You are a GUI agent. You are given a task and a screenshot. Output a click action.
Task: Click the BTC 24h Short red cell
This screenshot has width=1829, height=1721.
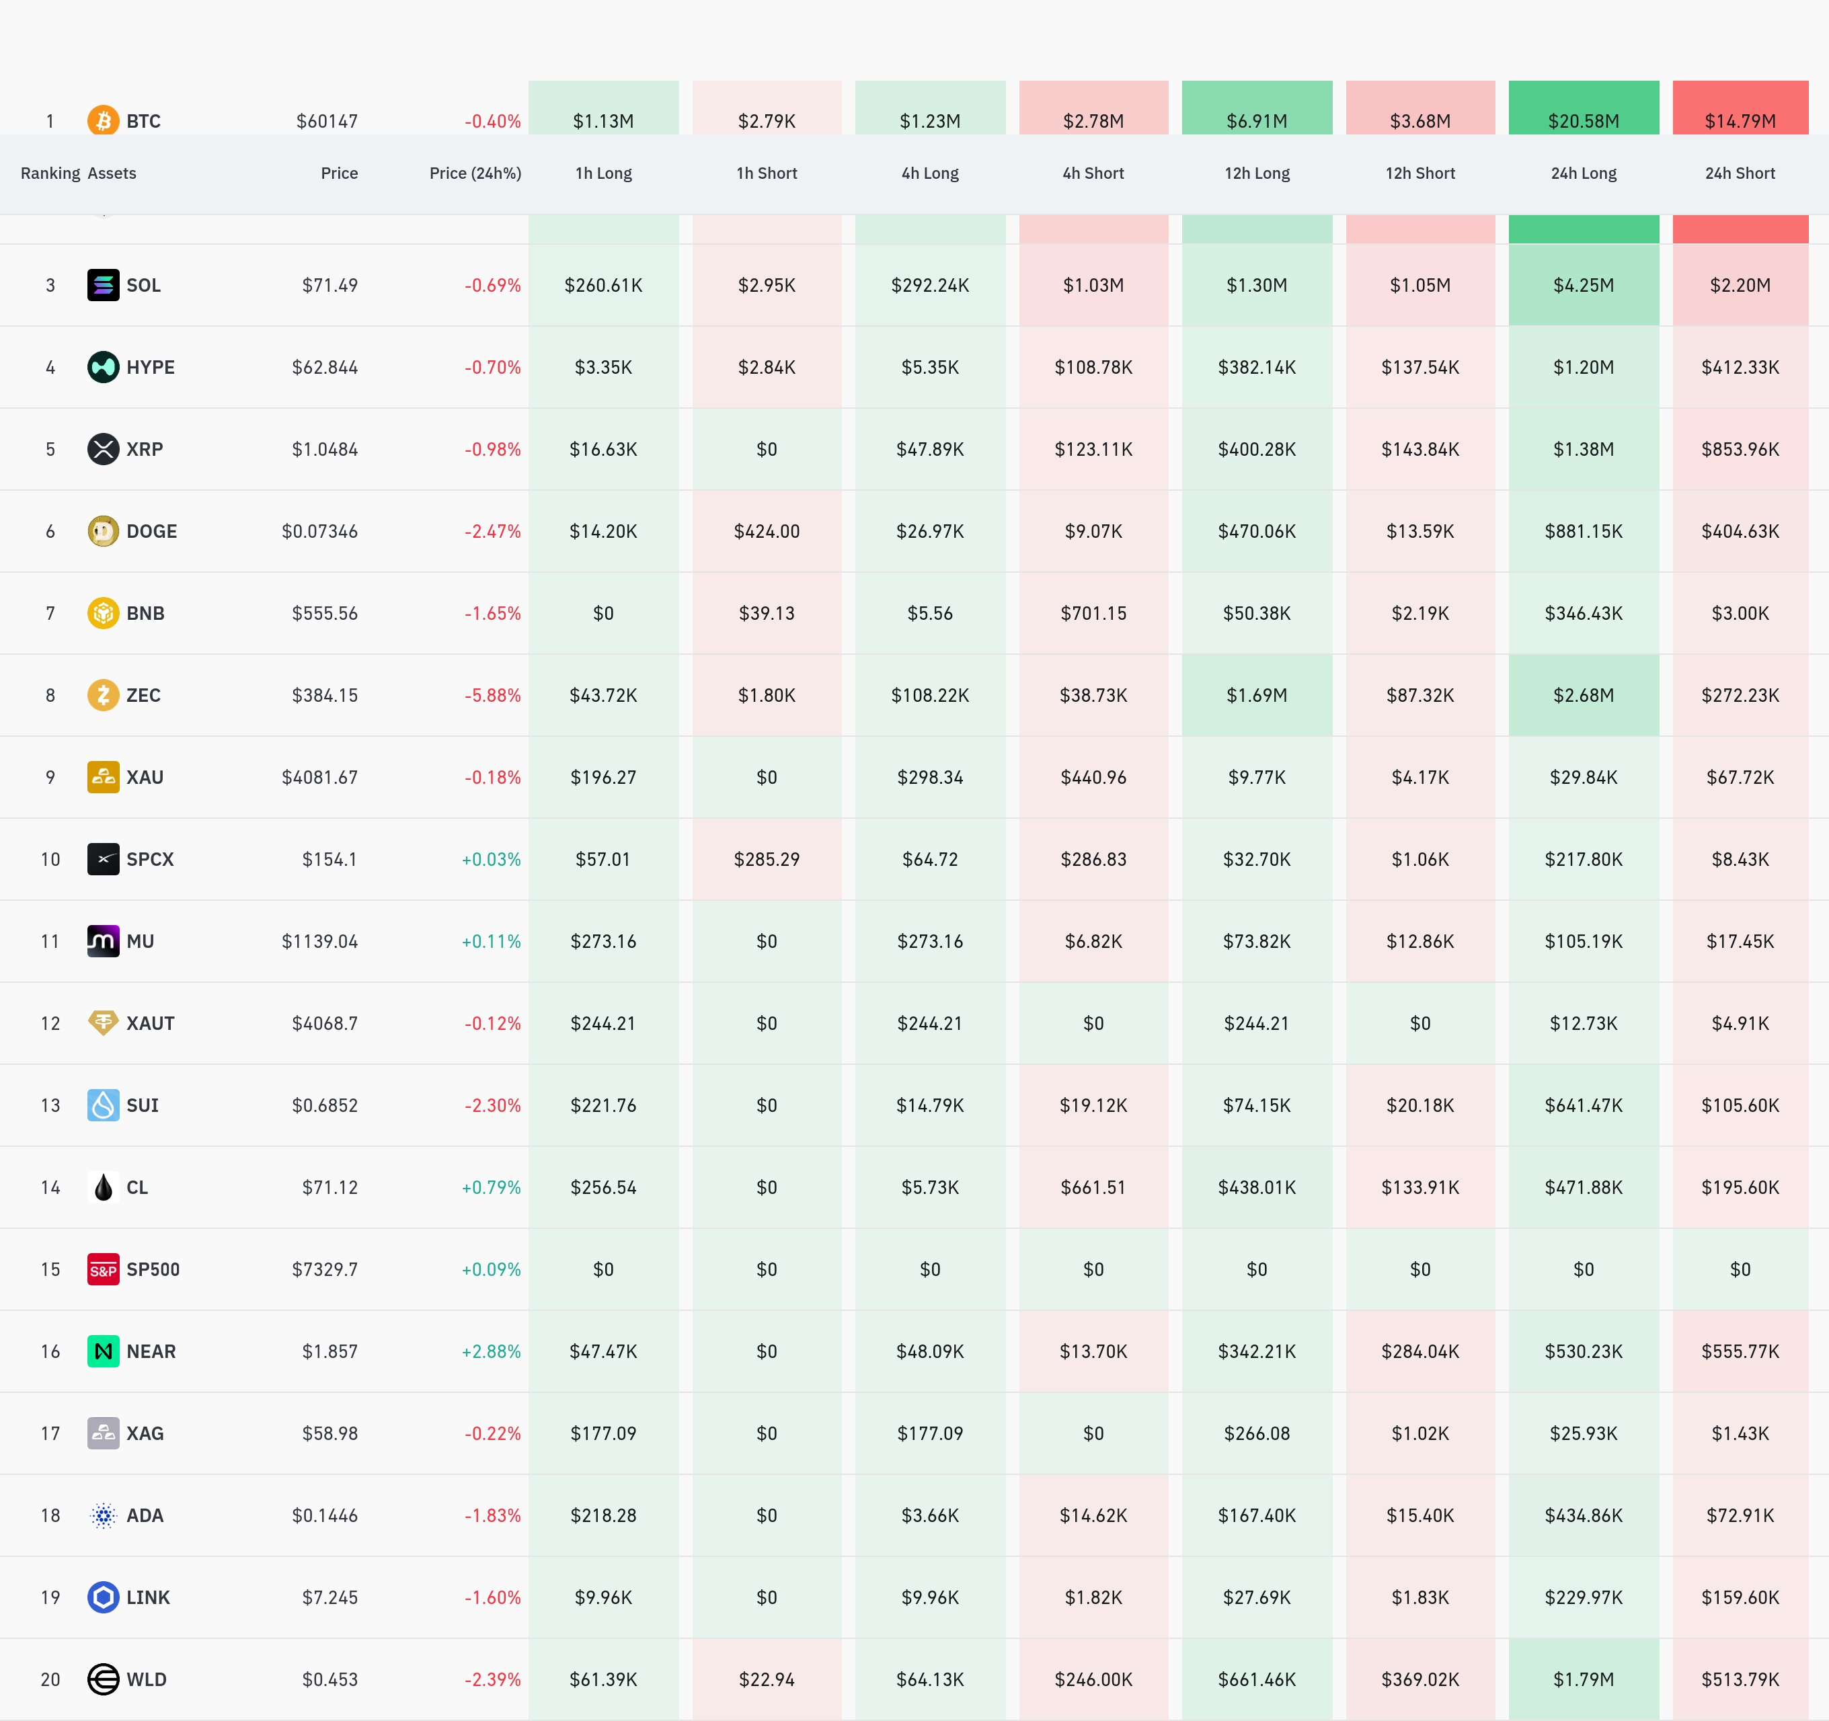click(x=1740, y=108)
